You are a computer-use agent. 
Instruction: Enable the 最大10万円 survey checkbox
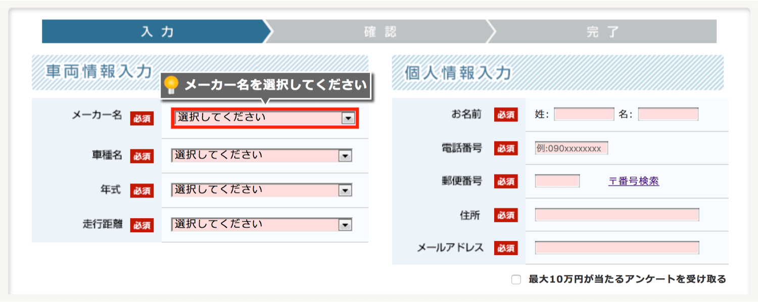516,280
